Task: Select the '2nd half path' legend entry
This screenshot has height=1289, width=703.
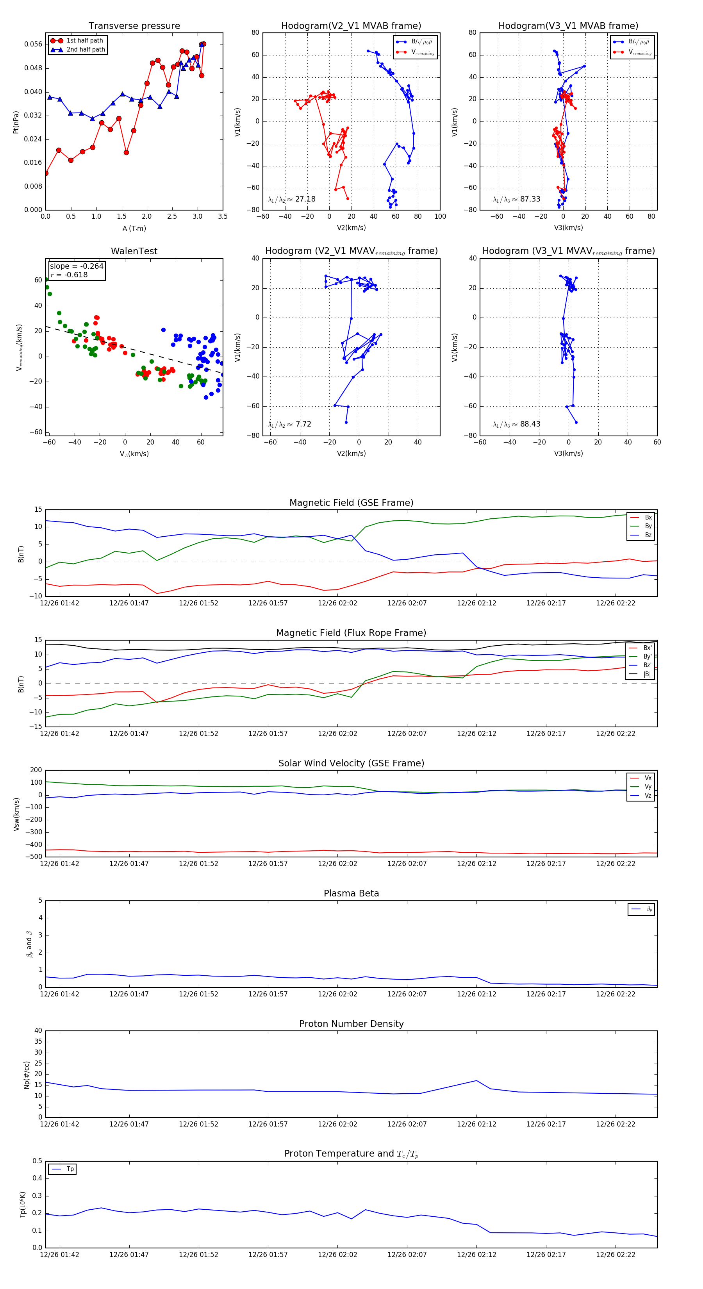Action: tap(78, 50)
